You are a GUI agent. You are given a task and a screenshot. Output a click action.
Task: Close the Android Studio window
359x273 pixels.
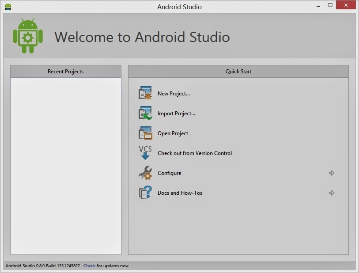tap(346, 5)
